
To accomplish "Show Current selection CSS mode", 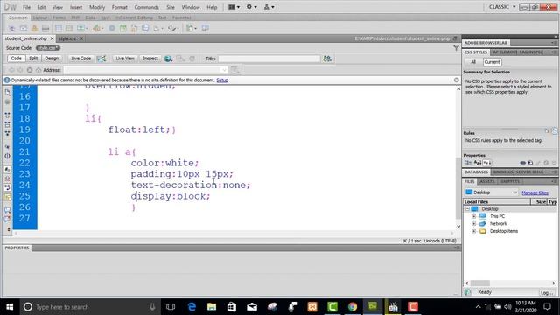I will (x=492, y=62).
